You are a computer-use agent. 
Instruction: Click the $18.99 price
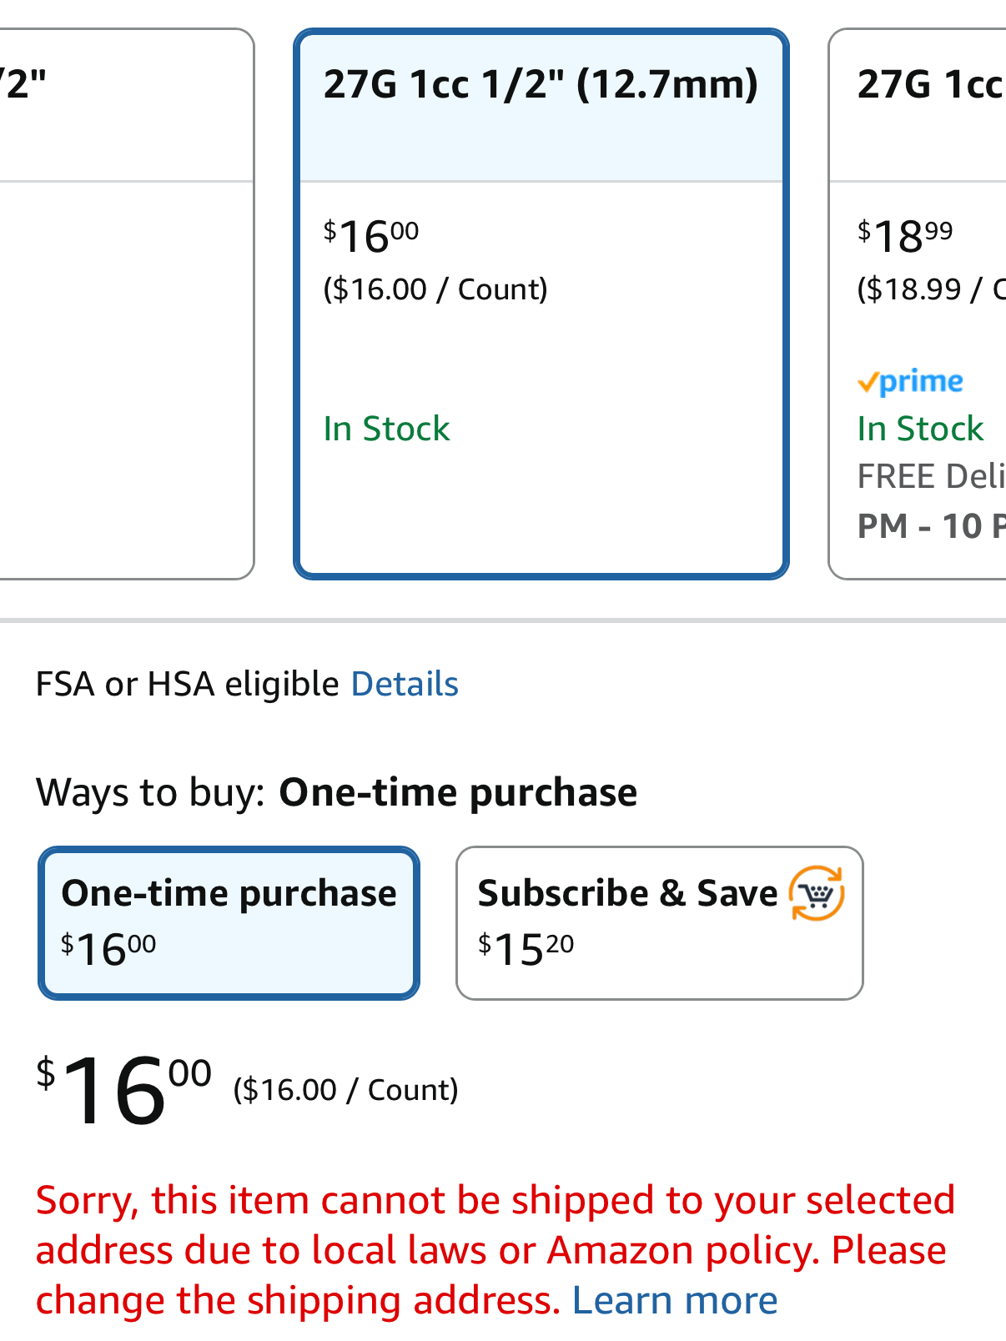(905, 237)
